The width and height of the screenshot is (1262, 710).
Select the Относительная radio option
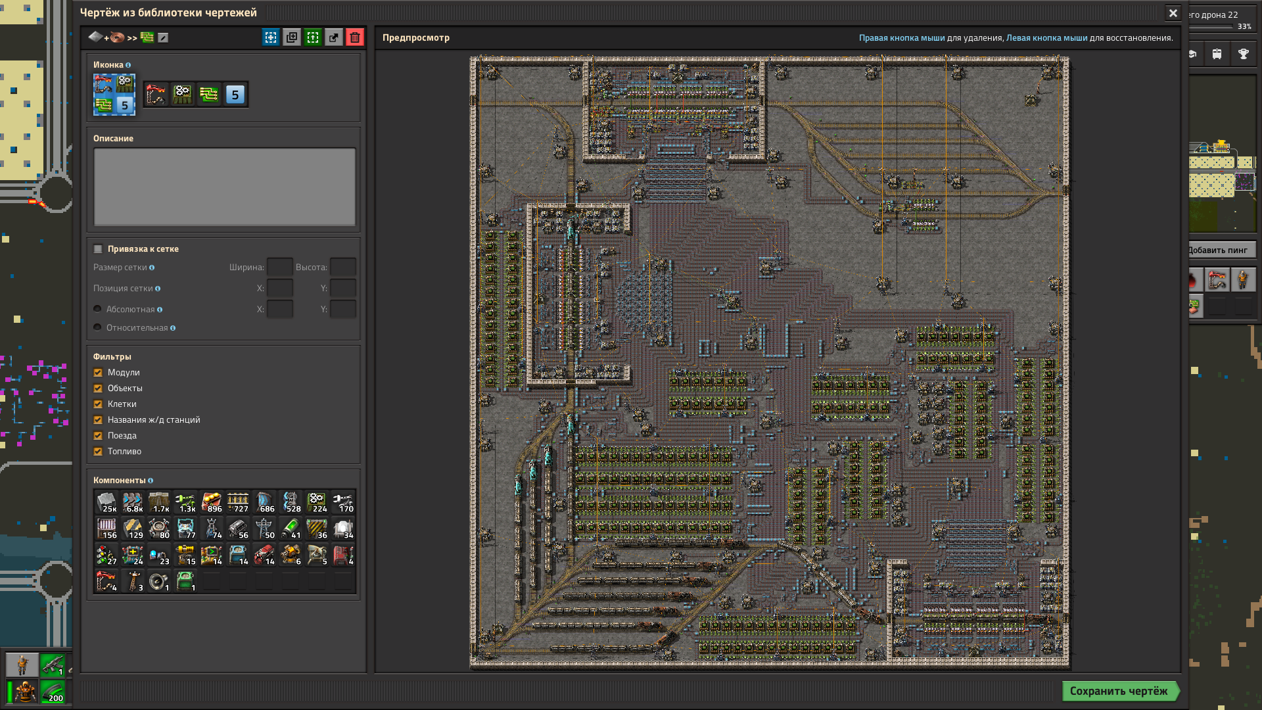pos(97,327)
